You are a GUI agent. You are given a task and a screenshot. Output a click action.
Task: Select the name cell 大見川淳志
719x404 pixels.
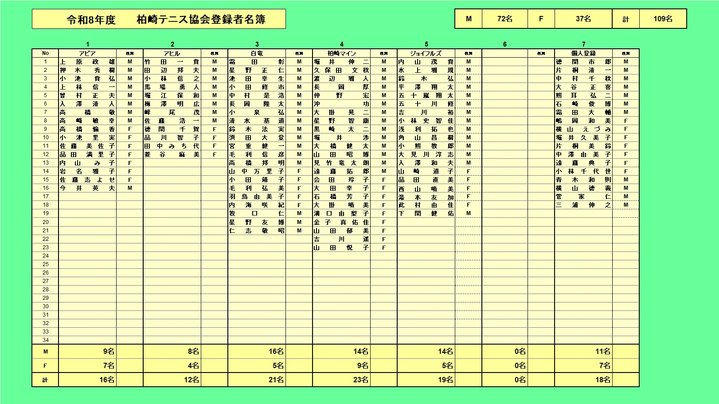(x=426, y=154)
